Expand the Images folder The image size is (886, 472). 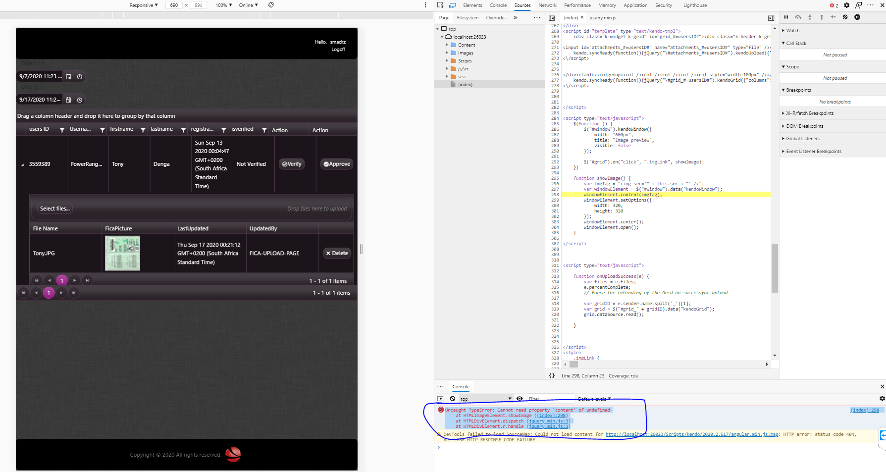click(447, 53)
